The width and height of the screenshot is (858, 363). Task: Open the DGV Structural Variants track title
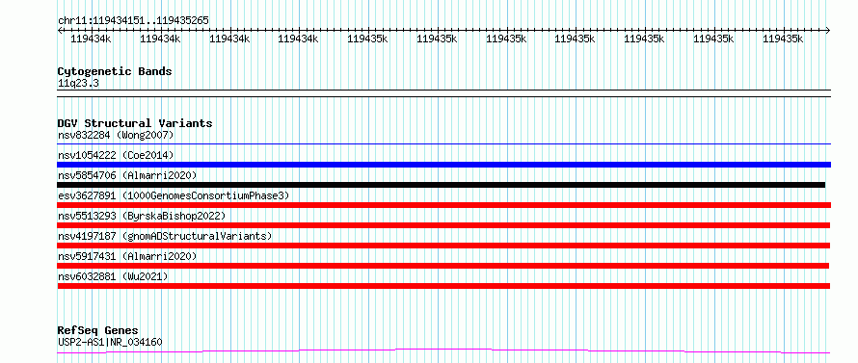click(135, 123)
